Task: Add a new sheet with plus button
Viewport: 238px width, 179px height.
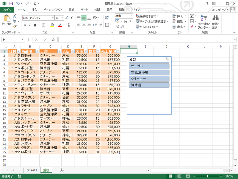Action: (x=62, y=170)
